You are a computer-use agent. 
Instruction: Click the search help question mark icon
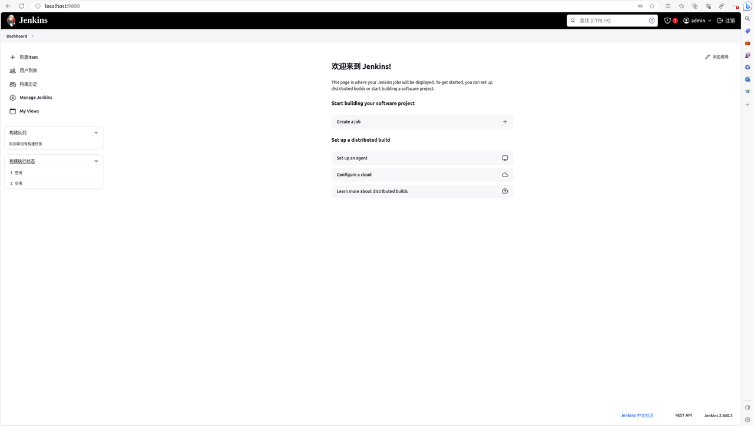coord(652,20)
